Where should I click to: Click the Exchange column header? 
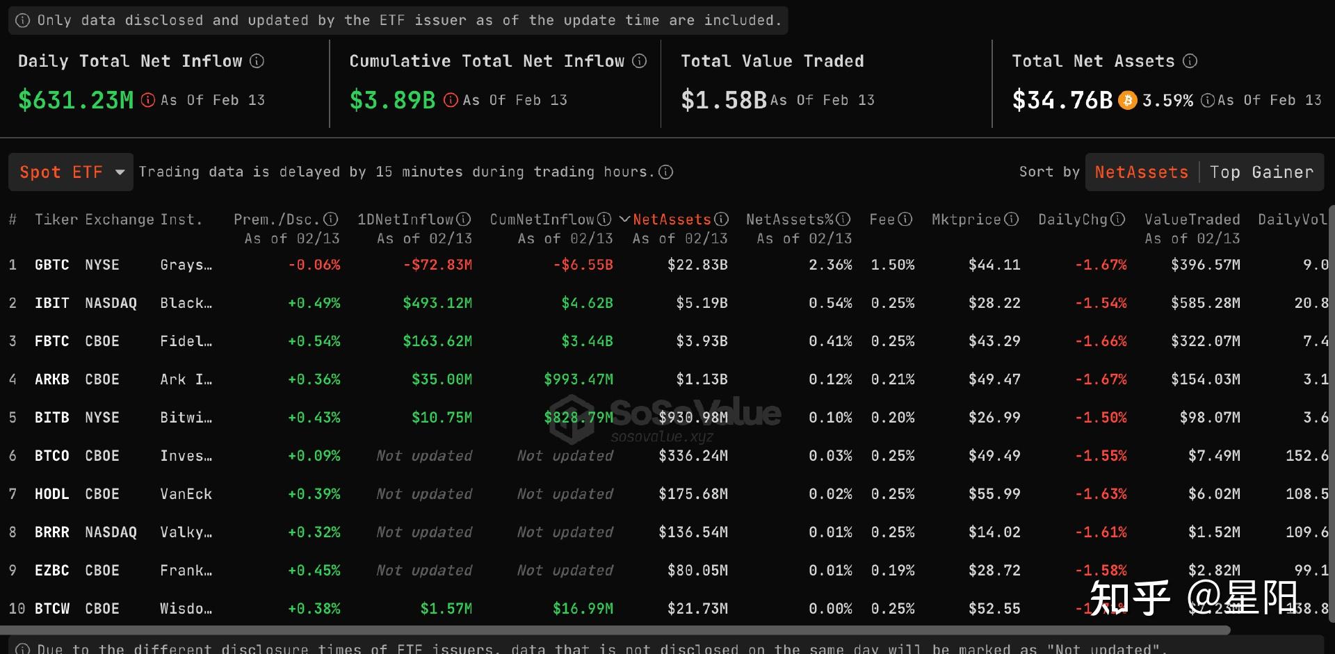point(120,220)
